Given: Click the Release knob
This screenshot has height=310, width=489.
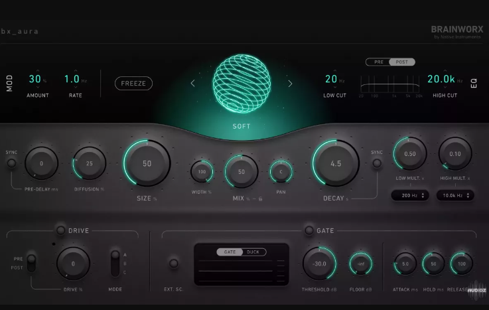Looking at the screenshot, I should point(462,264).
